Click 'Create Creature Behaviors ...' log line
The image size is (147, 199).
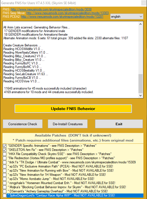point(22,45)
